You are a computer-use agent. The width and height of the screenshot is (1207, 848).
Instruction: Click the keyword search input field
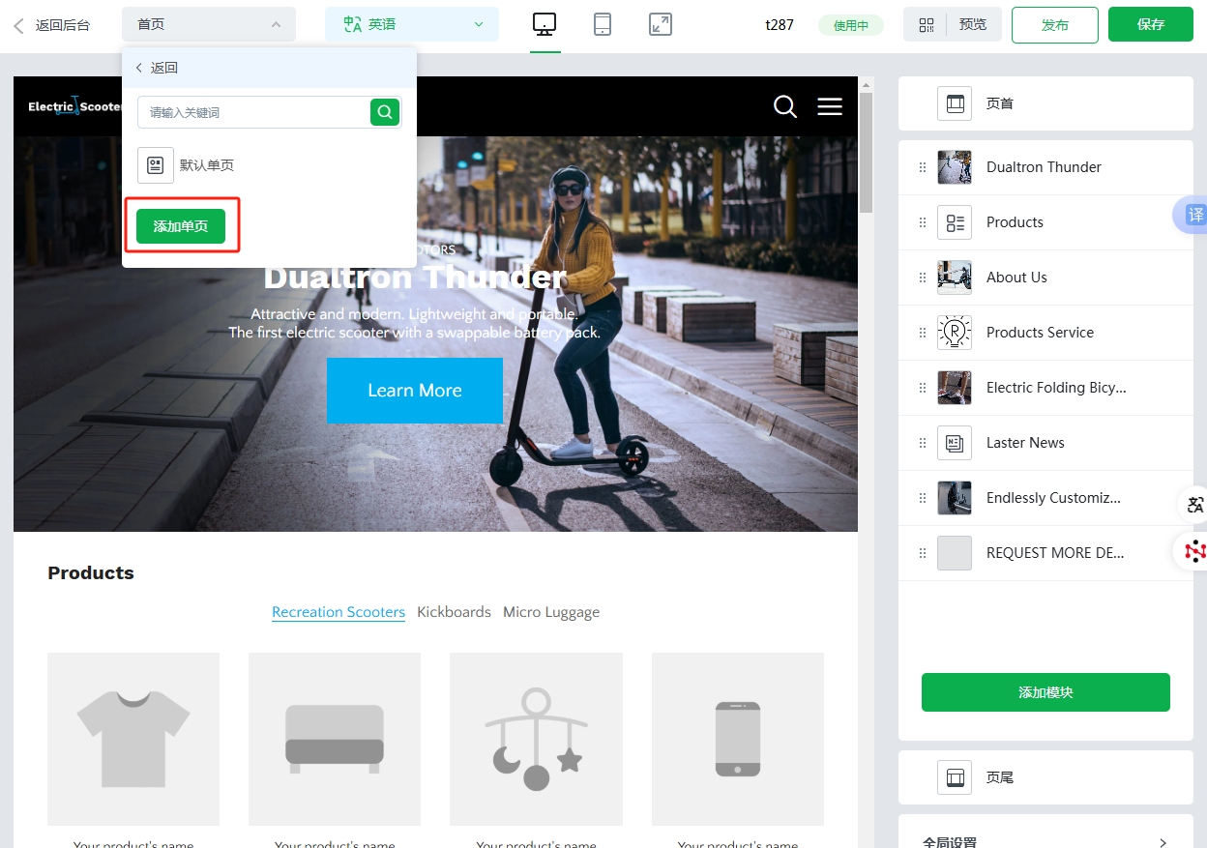[253, 112]
